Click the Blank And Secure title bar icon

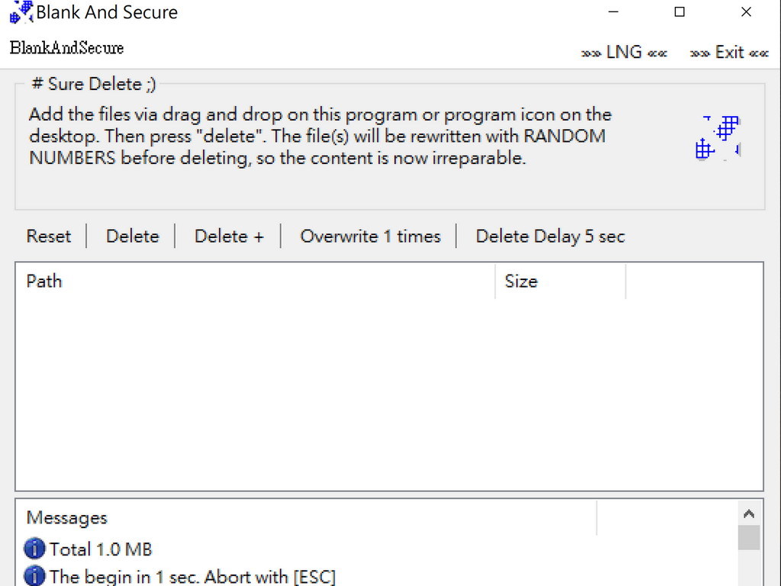tap(21, 11)
